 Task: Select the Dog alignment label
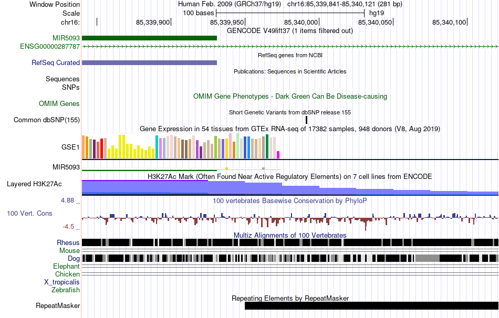point(74,259)
